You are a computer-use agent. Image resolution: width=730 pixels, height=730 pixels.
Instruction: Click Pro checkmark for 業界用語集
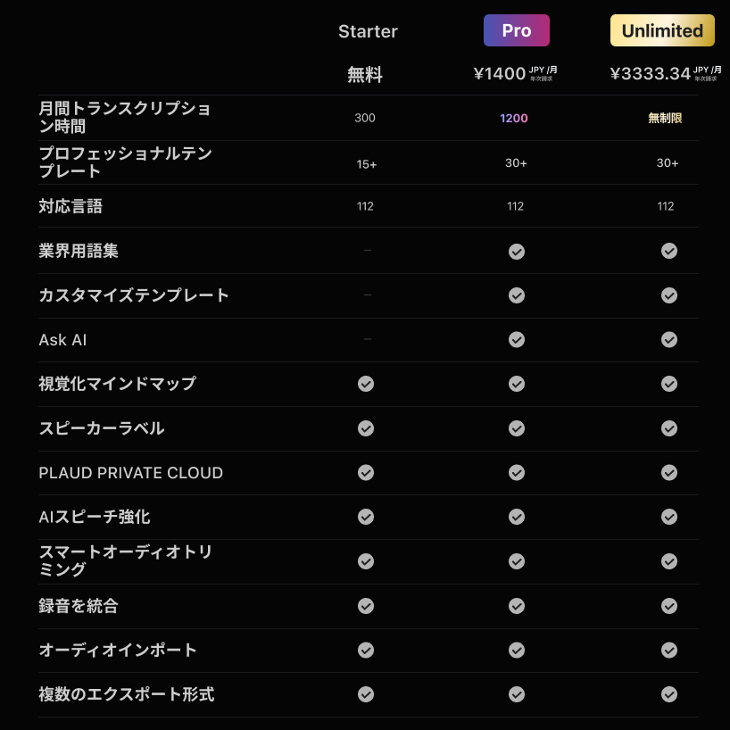click(517, 252)
